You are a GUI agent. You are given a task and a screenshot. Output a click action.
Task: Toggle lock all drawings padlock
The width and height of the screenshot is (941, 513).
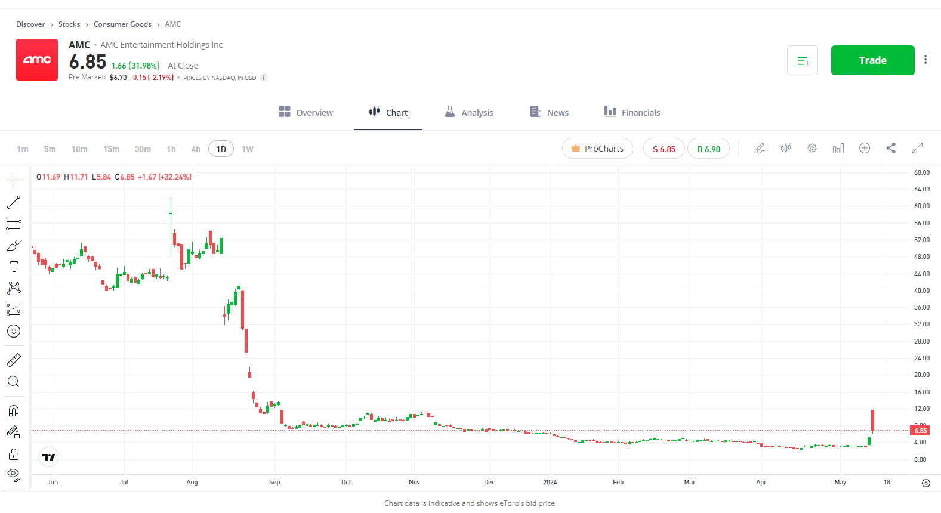pyautogui.click(x=14, y=455)
